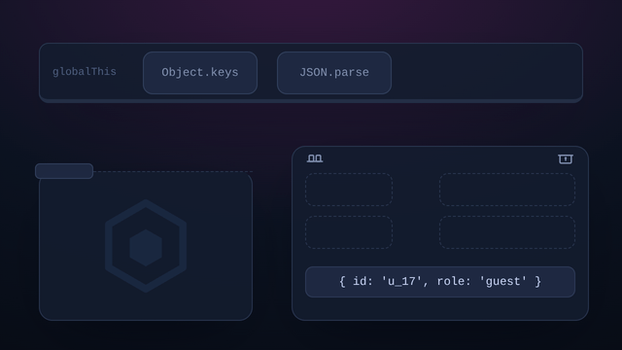Select the blank folder tab

pos(64,171)
